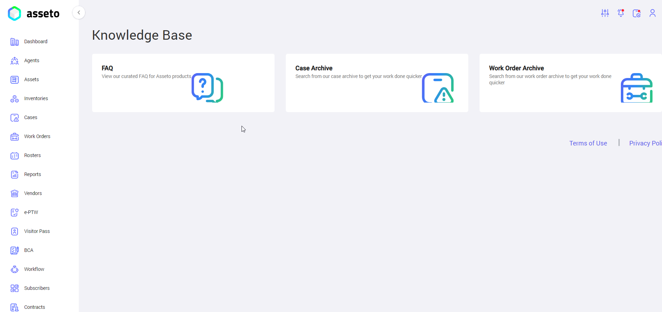Click the Assets sidebar icon
This screenshot has width=662, height=312.
point(14,80)
